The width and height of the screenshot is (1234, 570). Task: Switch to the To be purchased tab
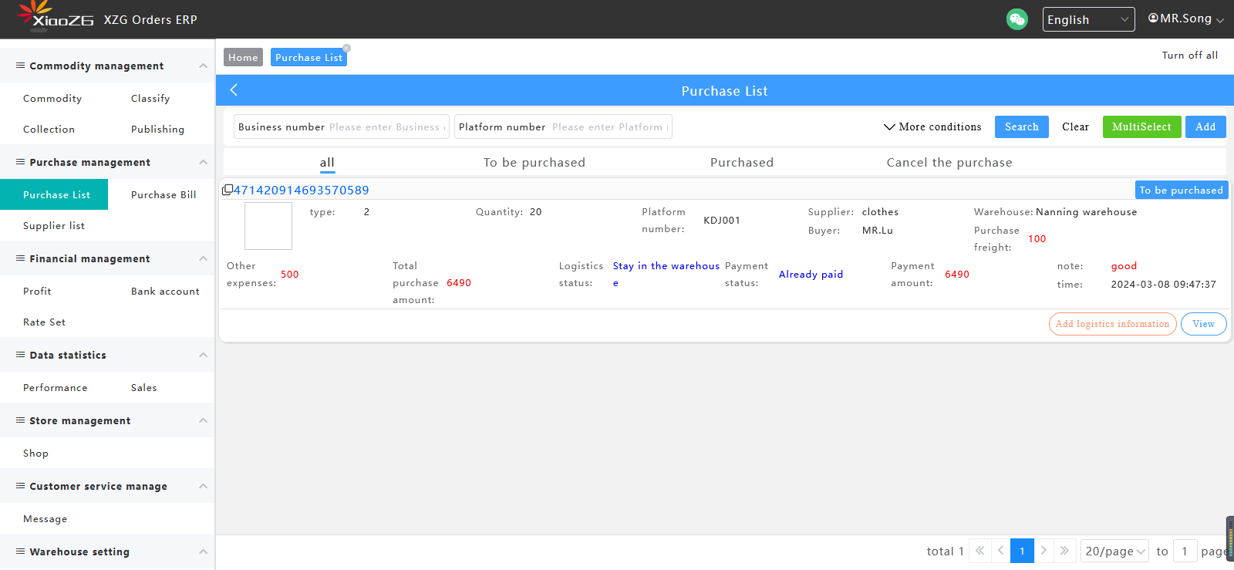point(534,162)
